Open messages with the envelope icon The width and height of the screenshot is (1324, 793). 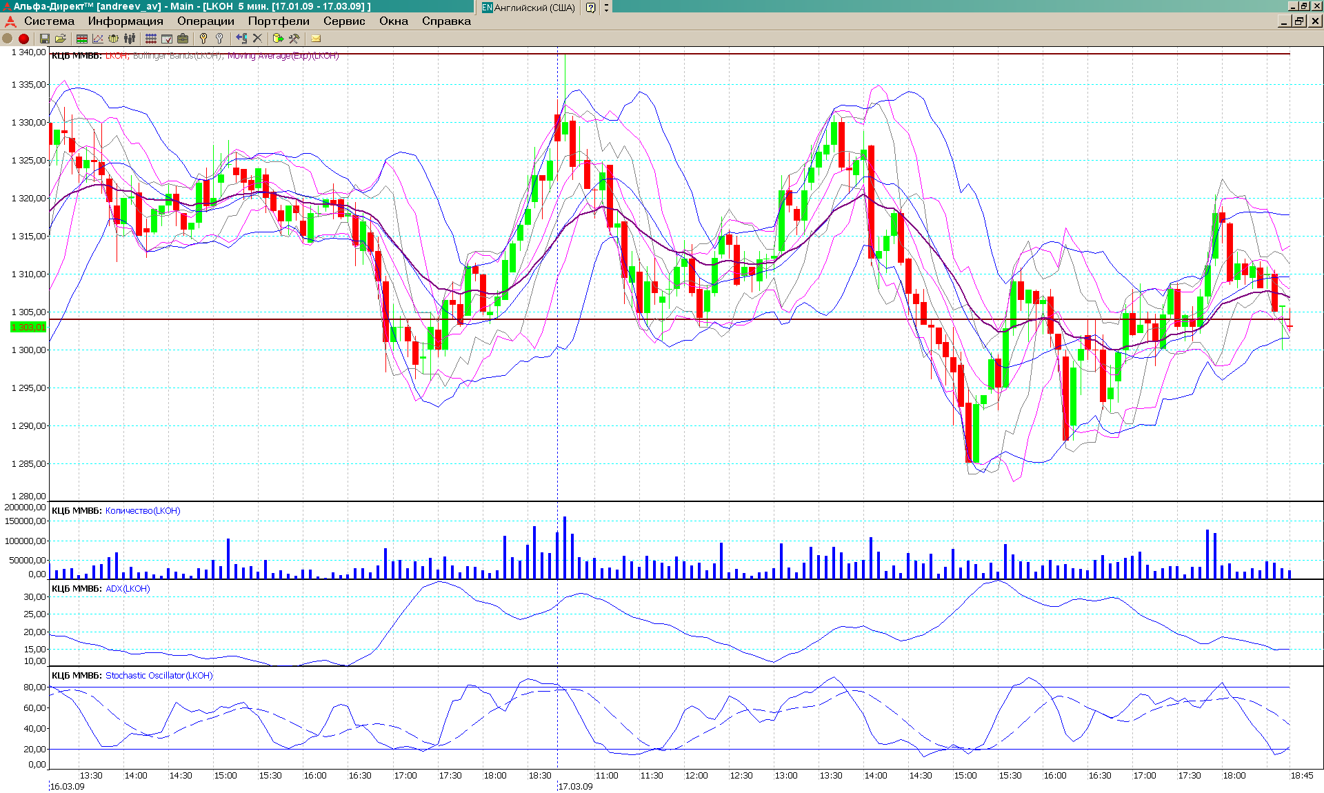point(316,39)
